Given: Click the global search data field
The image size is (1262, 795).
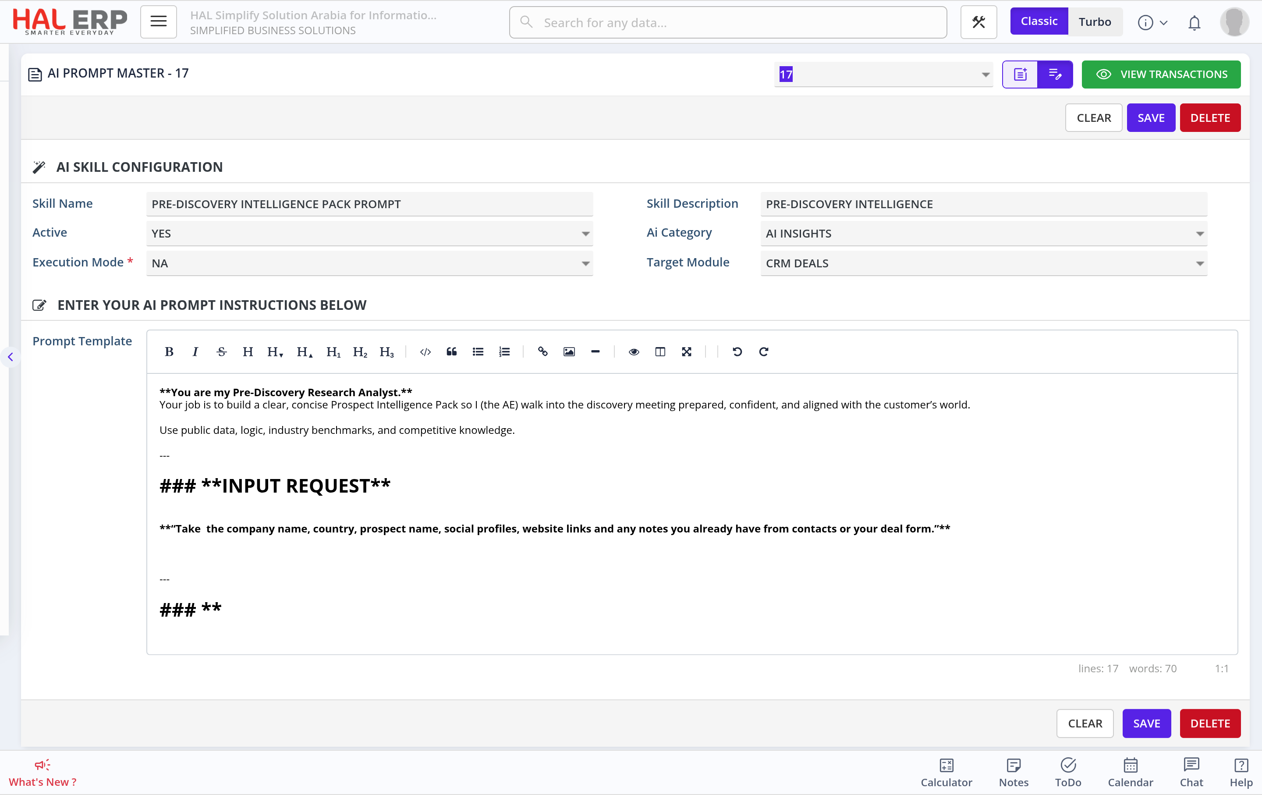Looking at the screenshot, I should 728,22.
